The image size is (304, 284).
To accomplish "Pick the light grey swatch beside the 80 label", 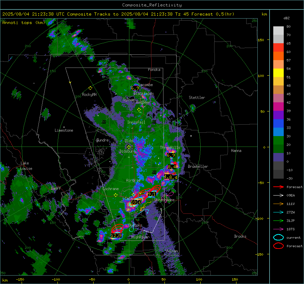I will [x=278, y=31].
